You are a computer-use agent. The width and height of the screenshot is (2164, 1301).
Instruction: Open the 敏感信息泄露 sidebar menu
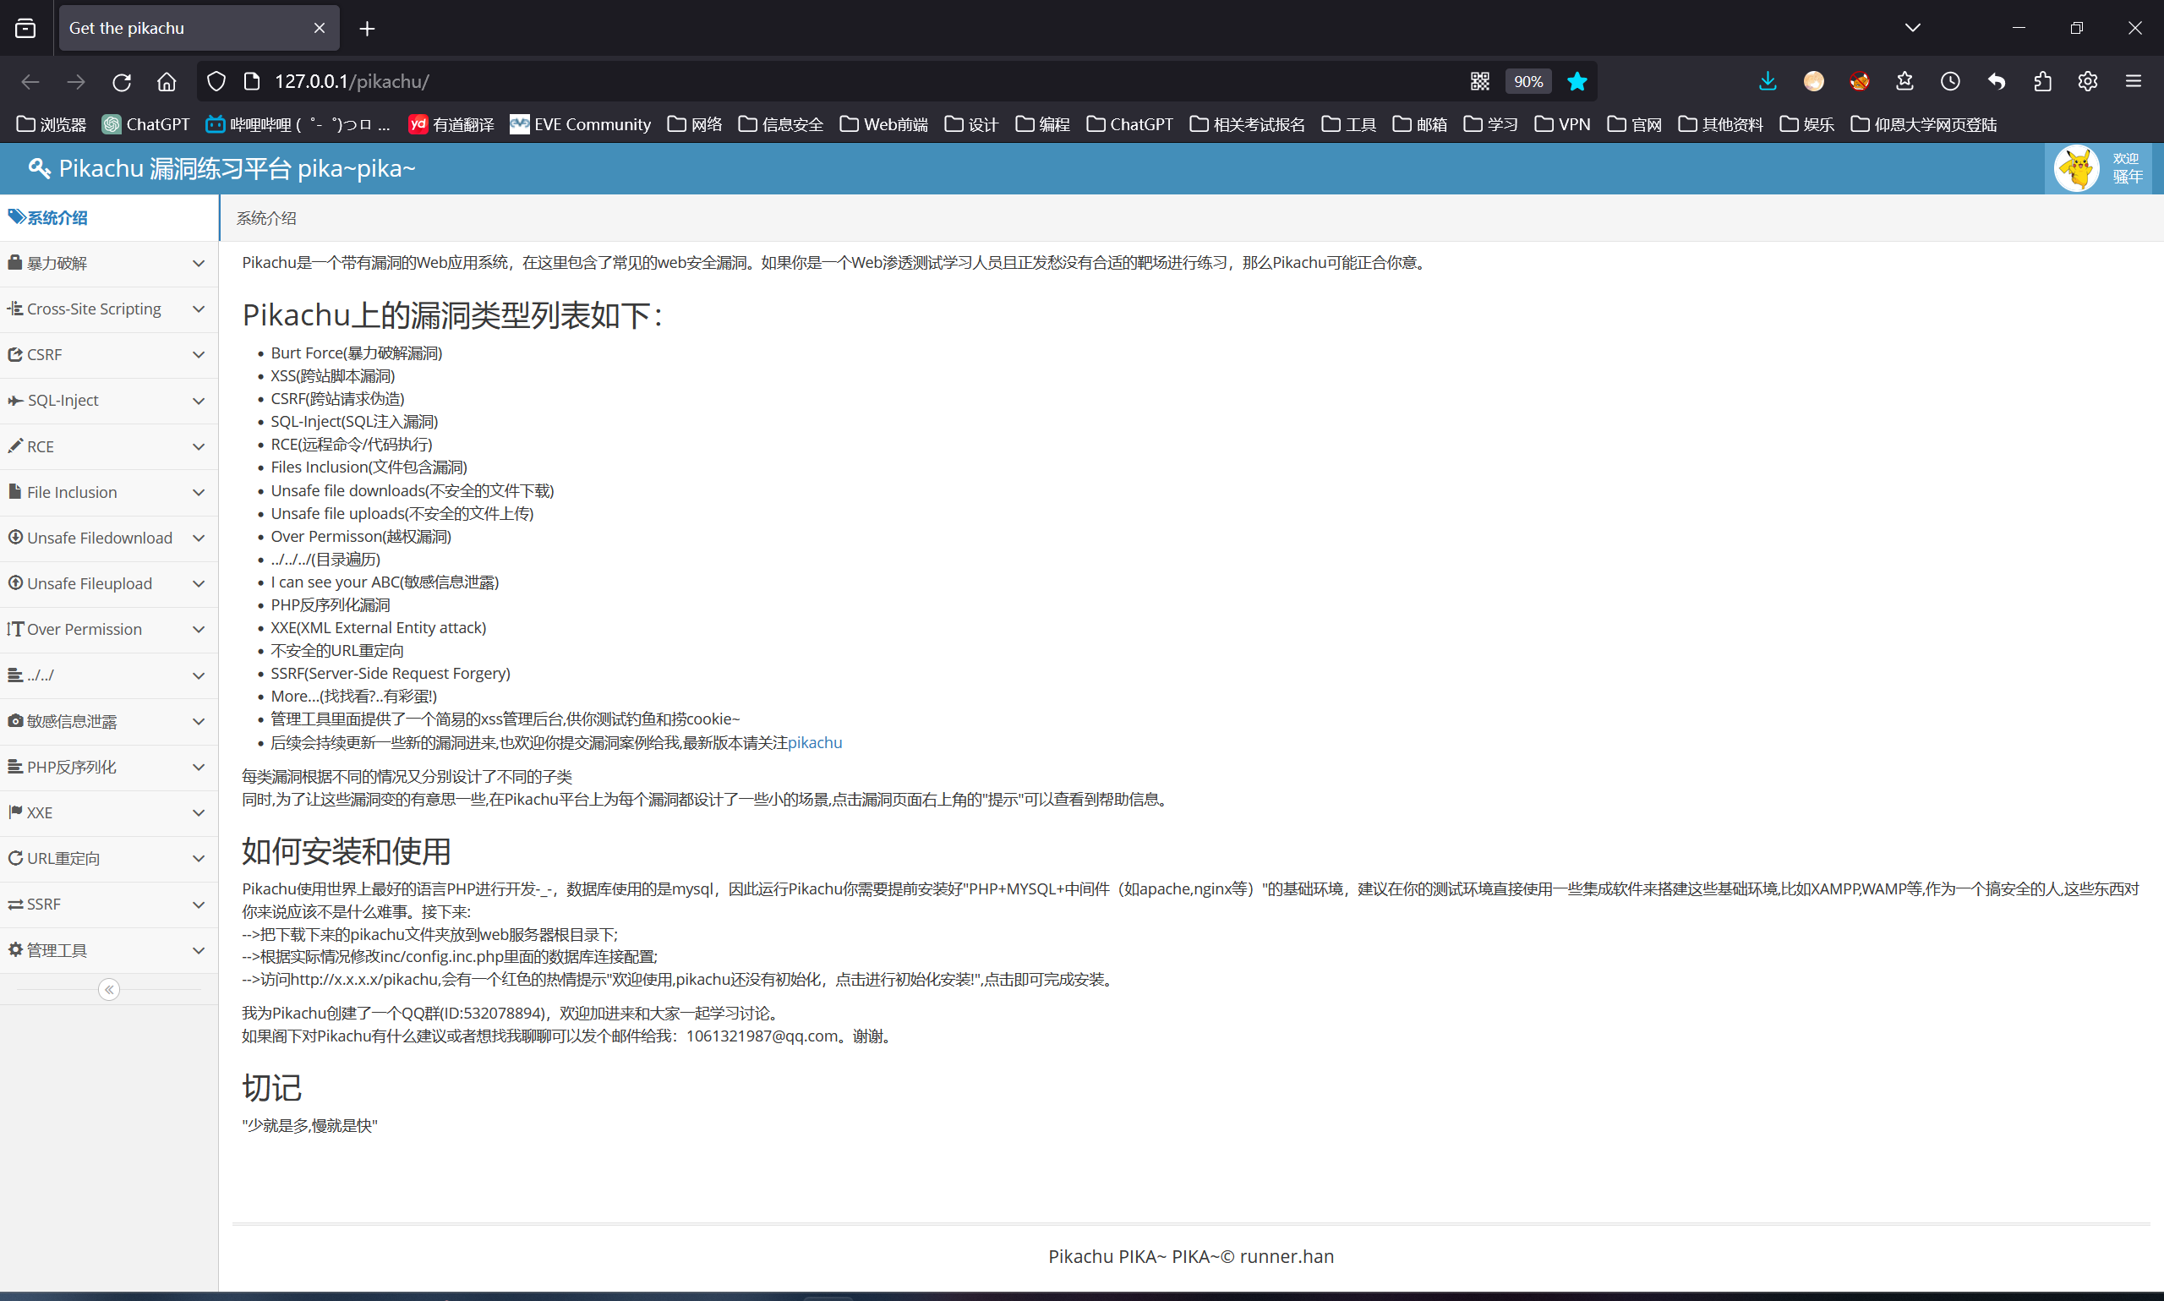[109, 720]
